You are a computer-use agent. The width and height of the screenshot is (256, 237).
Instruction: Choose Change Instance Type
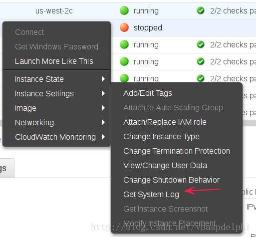pyautogui.click(x=161, y=137)
